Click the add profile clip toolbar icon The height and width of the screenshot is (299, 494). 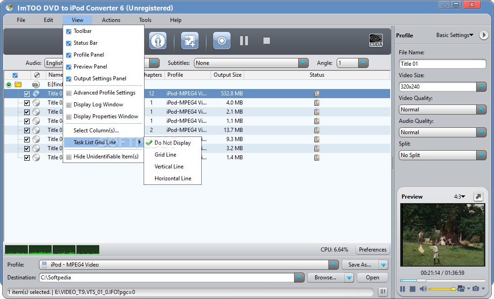pyautogui.click(x=190, y=41)
